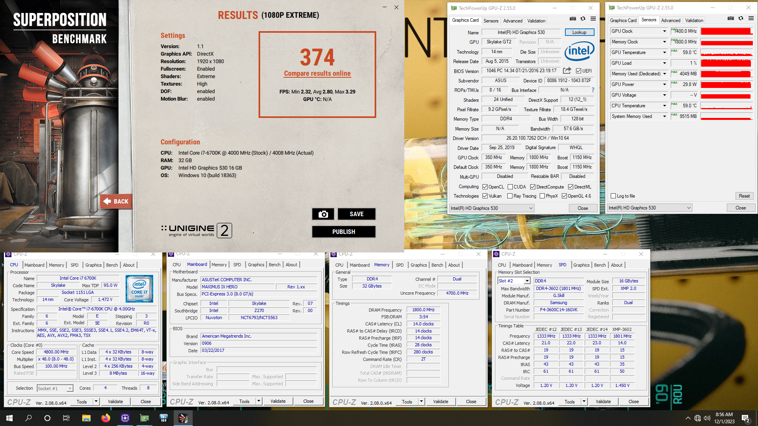Open Tools dropdown arrow in CPU-Z CPU window

point(96,402)
